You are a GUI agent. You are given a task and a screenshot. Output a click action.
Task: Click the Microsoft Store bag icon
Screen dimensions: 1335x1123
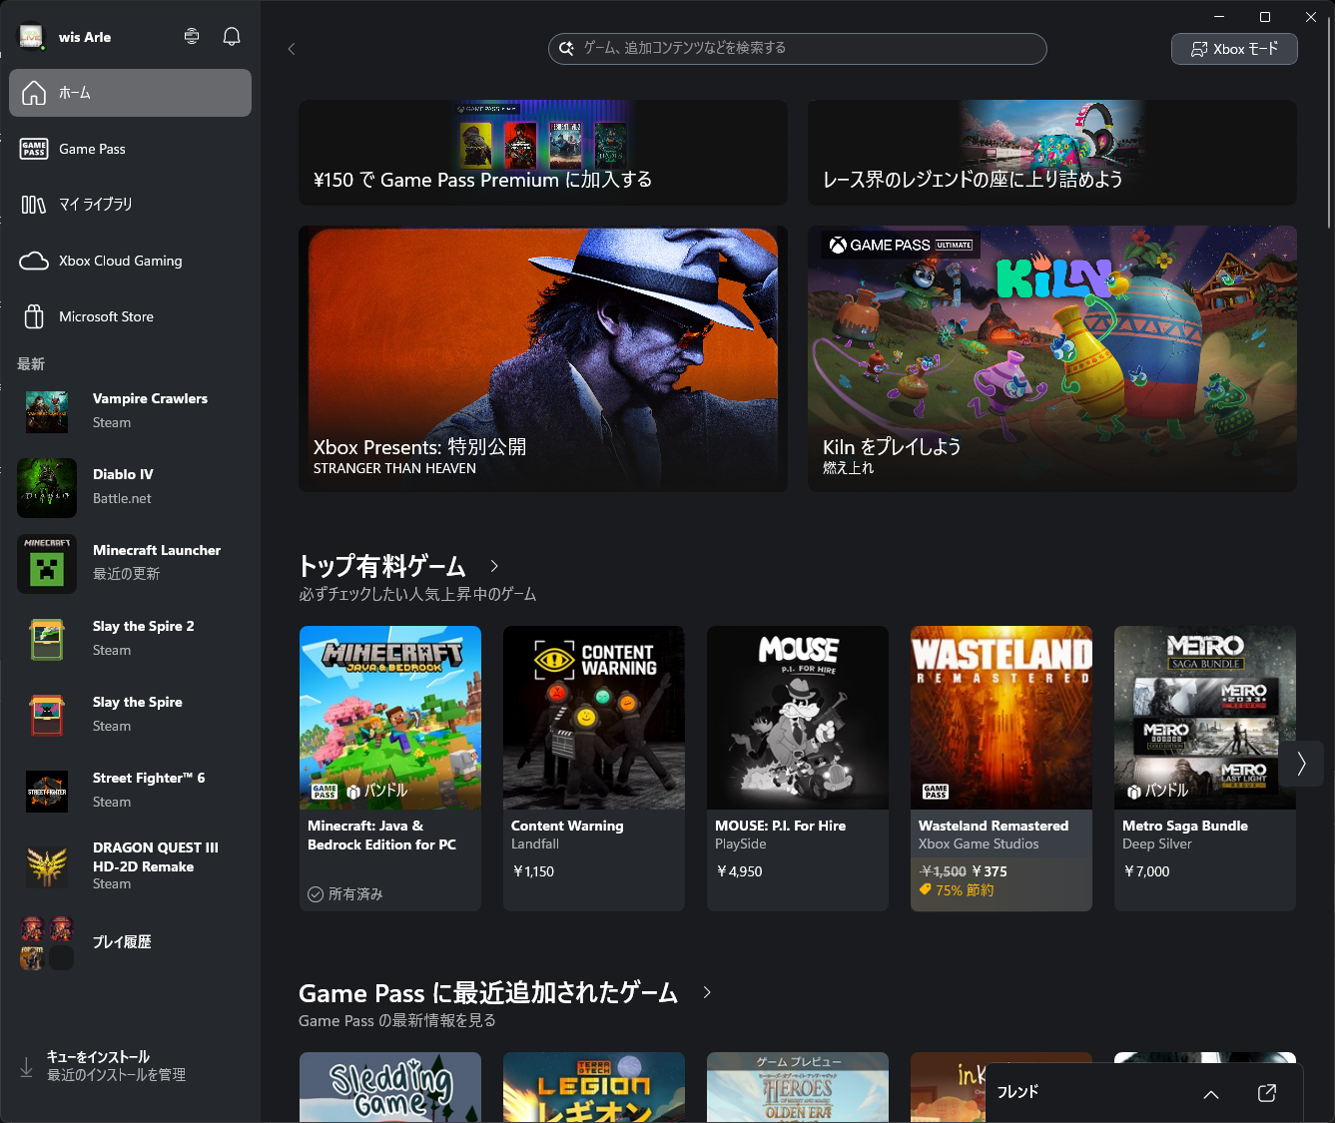pos(34,316)
